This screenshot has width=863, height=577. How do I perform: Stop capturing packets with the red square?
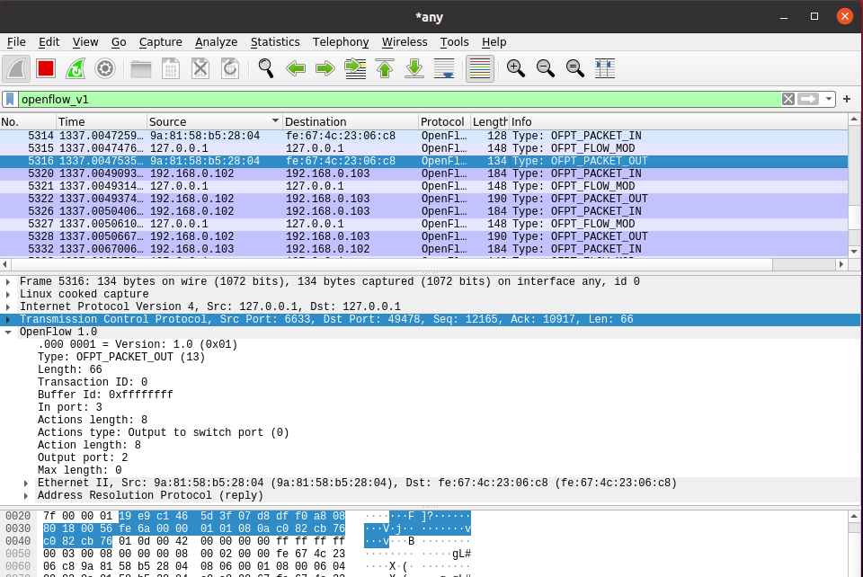click(x=46, y=68)
